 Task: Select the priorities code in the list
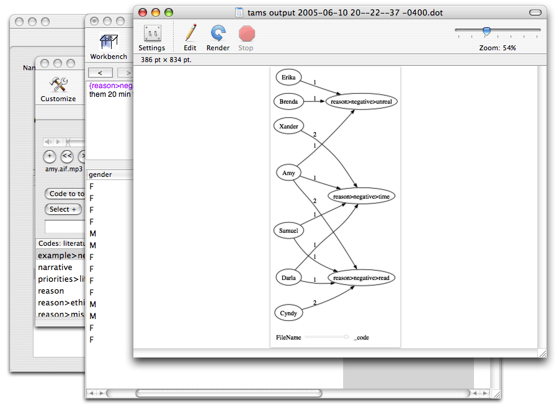[x=60, y=279]
